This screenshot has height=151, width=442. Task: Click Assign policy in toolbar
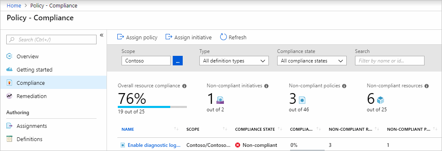(137, 37)
